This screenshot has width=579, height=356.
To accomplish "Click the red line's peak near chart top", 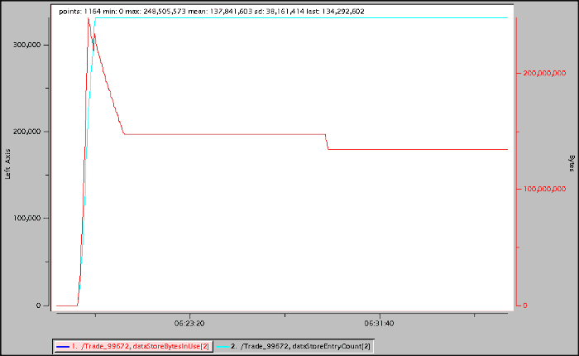I will [x=89, y=18].
